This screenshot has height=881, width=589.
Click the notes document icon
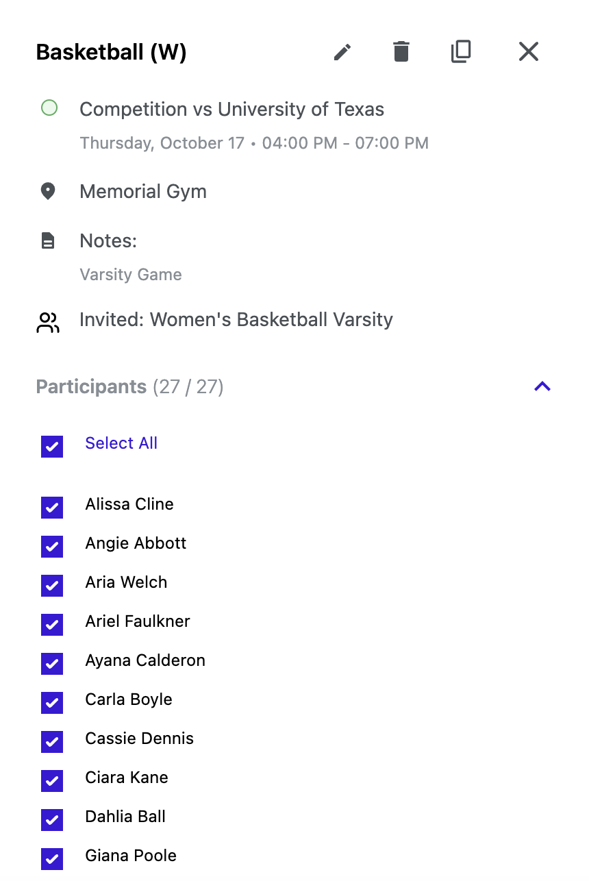point(48,240)
